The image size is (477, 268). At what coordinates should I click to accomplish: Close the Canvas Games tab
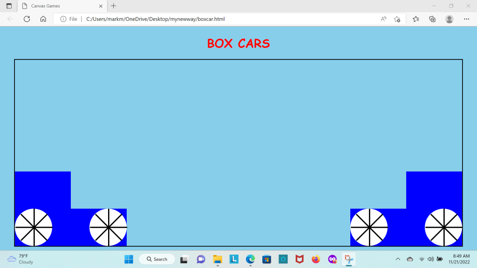point(101,6)
